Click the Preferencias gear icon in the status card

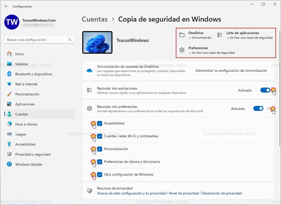182,50
